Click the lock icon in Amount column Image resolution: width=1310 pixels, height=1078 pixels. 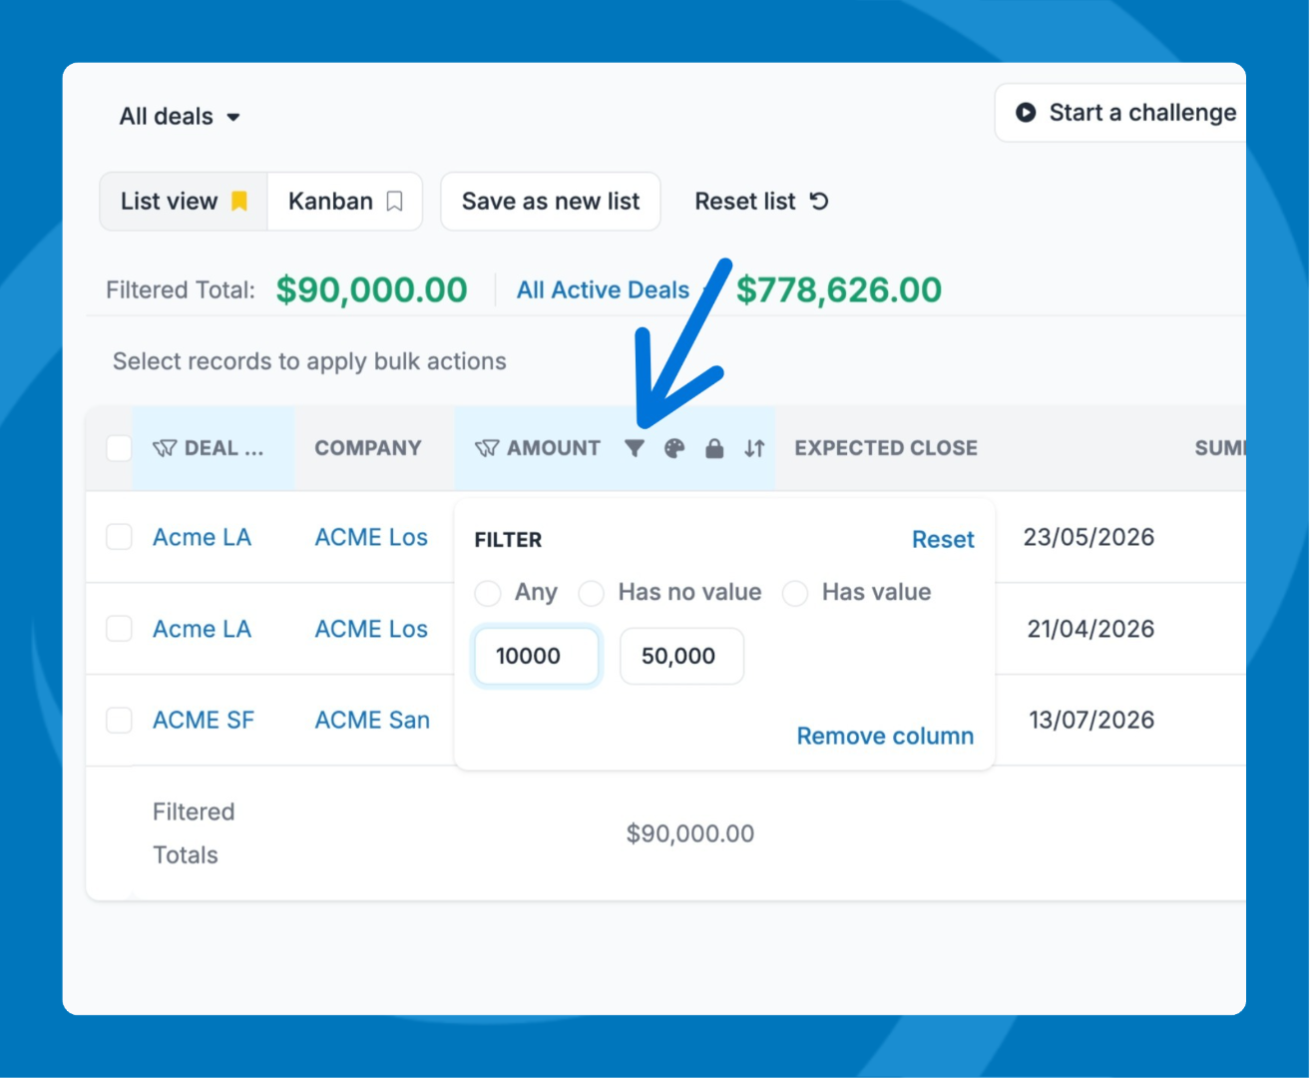coord(714,448)
